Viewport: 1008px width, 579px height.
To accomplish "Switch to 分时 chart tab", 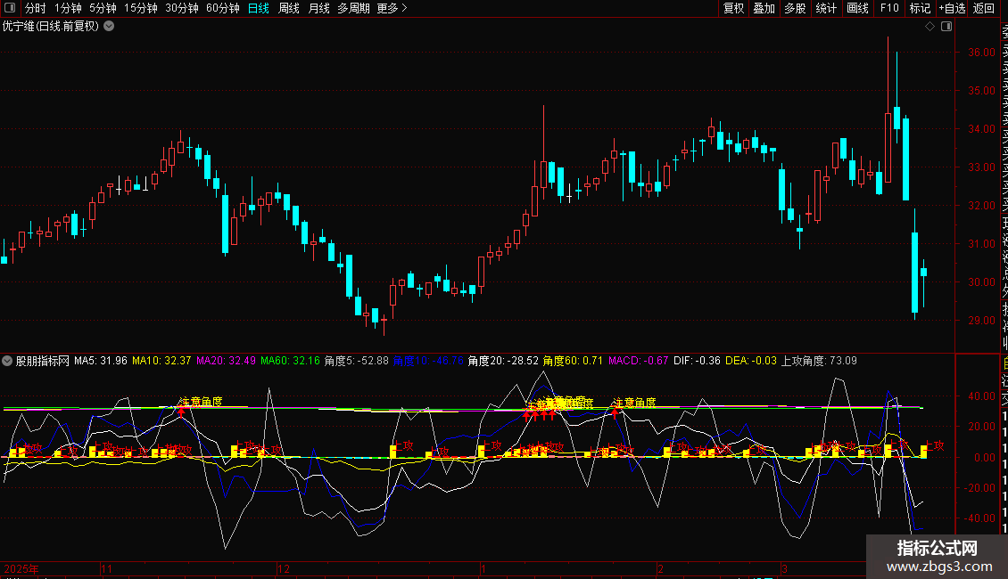I will click(36, 8).
